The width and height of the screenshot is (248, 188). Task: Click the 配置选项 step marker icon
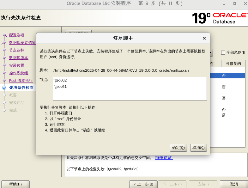(4, 35)
